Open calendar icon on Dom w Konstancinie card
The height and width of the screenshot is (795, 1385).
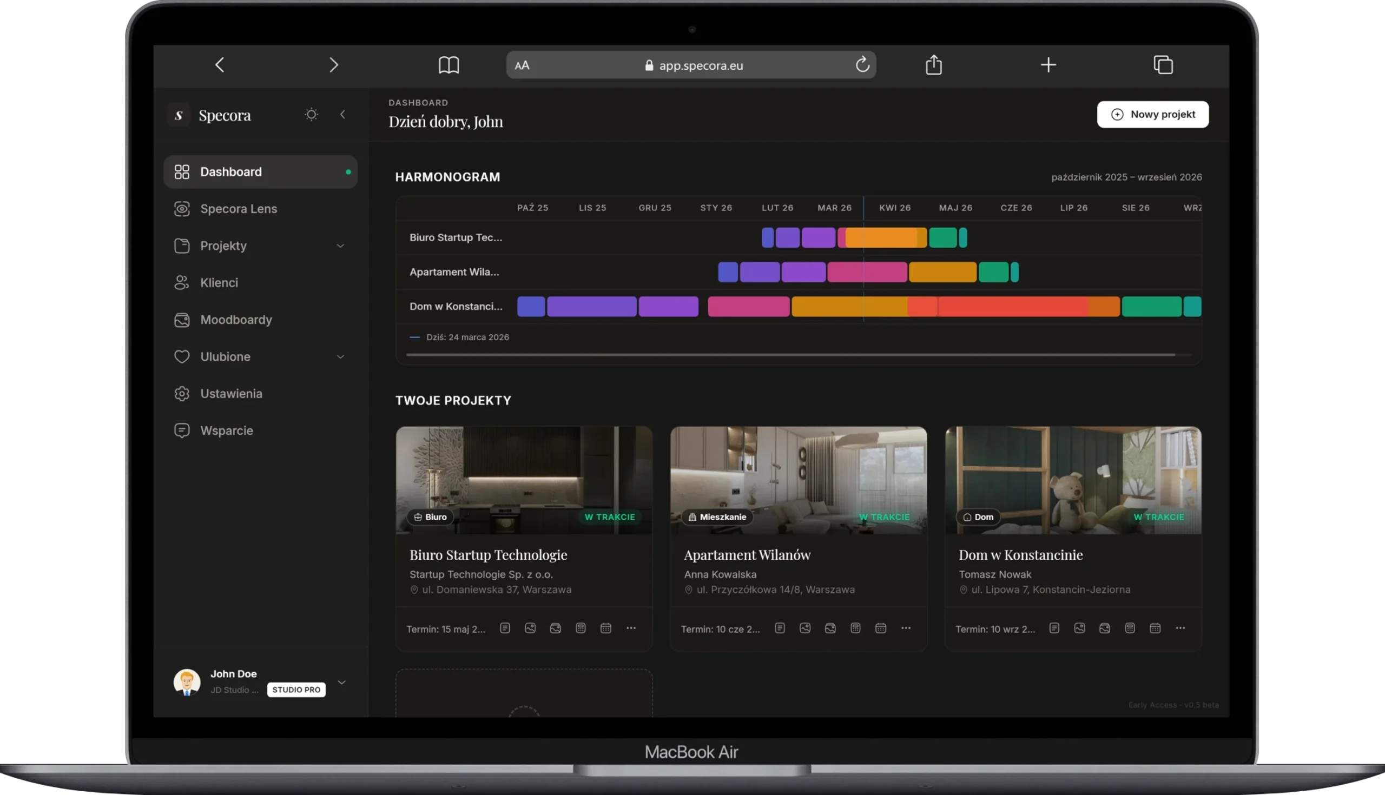(1155, 628)
